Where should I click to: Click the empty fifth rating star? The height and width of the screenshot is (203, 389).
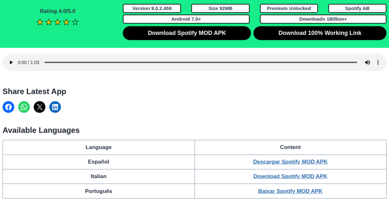(75, 22)
